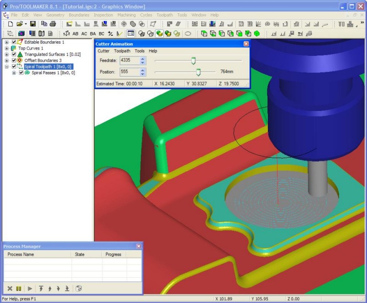Click the move-to-bottom arrow in Process Manager
This screenshot has height=303, width=367.
[67, 288]
